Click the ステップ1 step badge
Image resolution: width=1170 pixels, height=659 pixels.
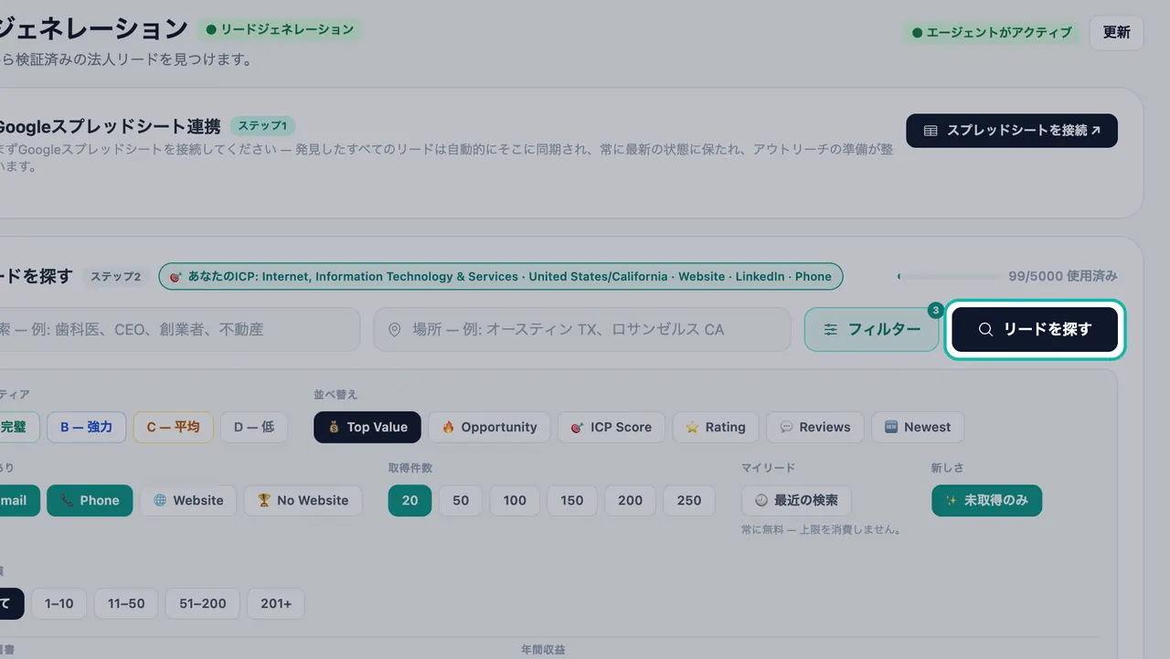tap(263, 126)
